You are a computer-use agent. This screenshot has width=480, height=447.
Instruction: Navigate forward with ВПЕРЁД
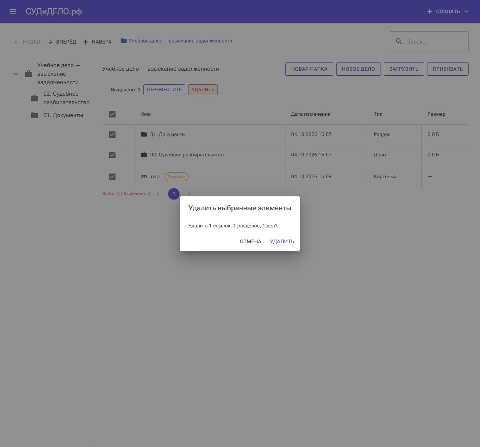click(x=62, y=42)
